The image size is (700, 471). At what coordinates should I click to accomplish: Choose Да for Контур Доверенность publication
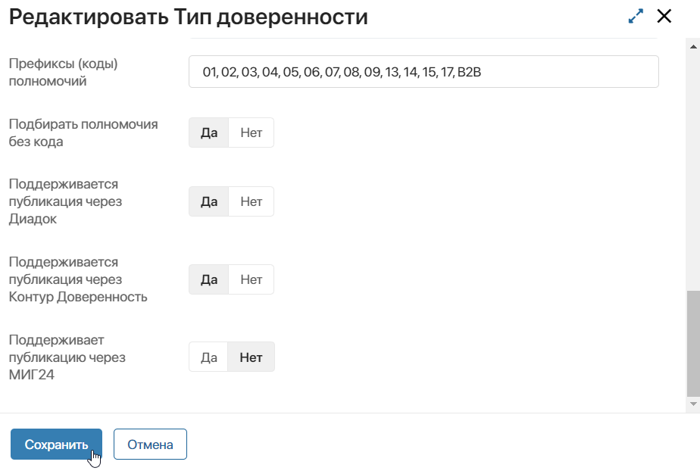click(x=209, y=279)
